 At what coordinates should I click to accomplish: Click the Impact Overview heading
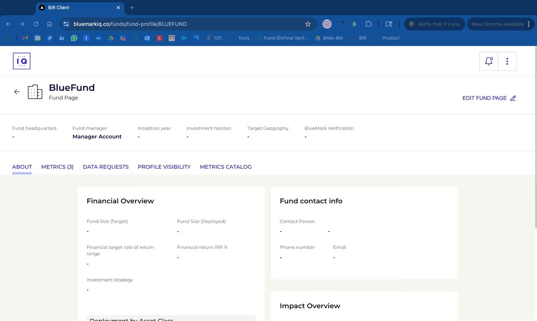[310, 306]
